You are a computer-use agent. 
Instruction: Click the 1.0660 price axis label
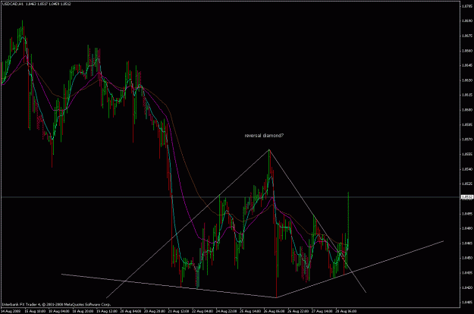(x=467, y=51)
